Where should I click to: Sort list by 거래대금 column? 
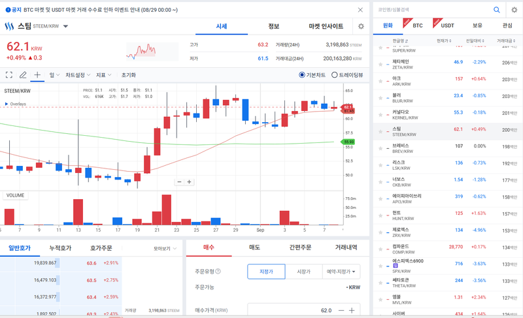pyautogui.click(x=506, y=40)
